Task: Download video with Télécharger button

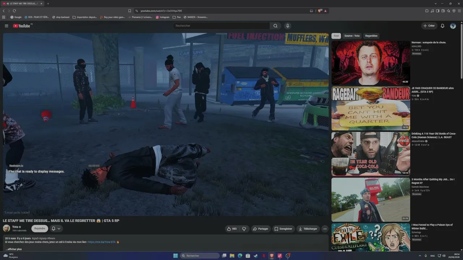Action: [308, 229]
